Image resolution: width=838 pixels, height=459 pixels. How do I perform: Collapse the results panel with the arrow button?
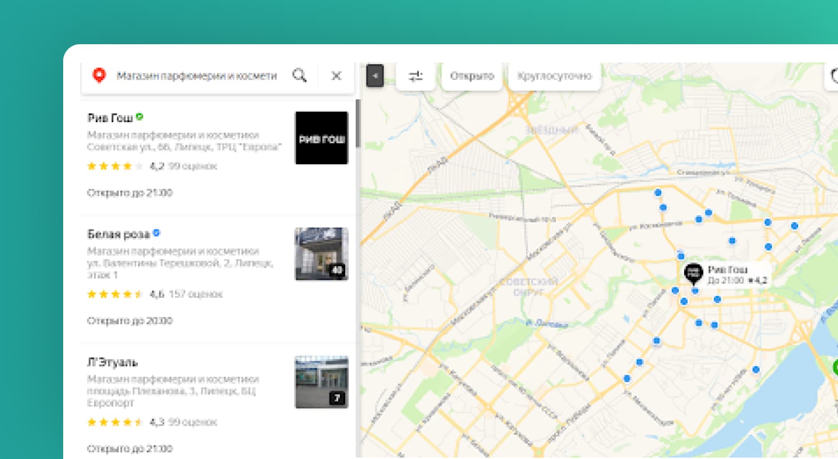click(375, 76)
